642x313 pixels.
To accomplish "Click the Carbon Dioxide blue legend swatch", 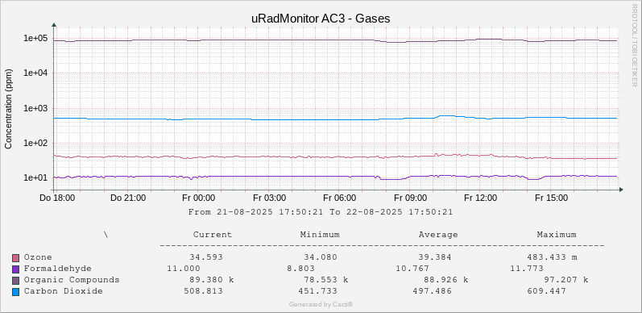I will point(16,292).
